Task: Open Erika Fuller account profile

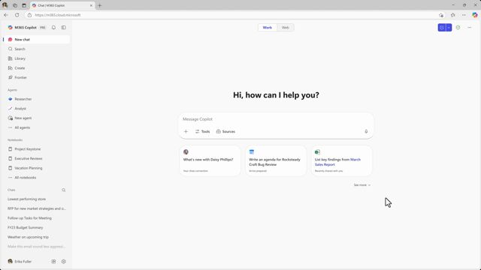Action: (x=20, y=262)
